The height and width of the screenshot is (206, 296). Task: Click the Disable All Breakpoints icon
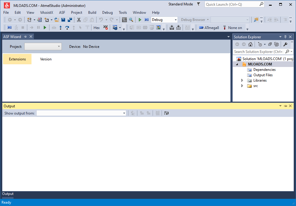click(106, 28)
